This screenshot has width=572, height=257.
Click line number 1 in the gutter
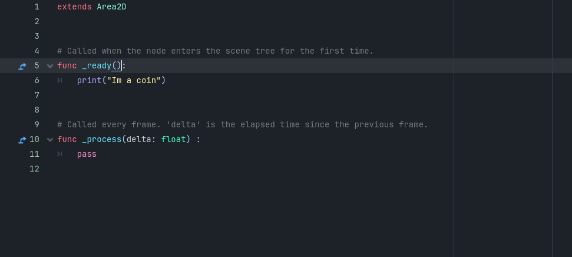[37, 7]
